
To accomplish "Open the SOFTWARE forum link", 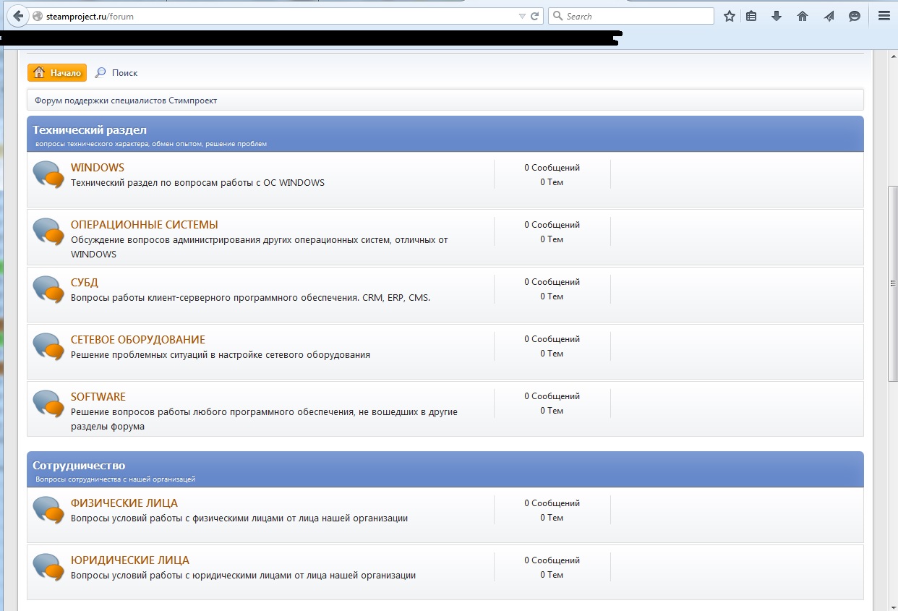I will [x=98, y=396].
